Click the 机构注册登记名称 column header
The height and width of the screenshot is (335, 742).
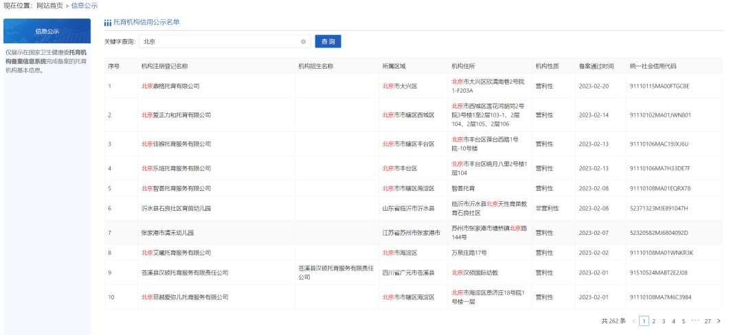[x=164, y=67]
